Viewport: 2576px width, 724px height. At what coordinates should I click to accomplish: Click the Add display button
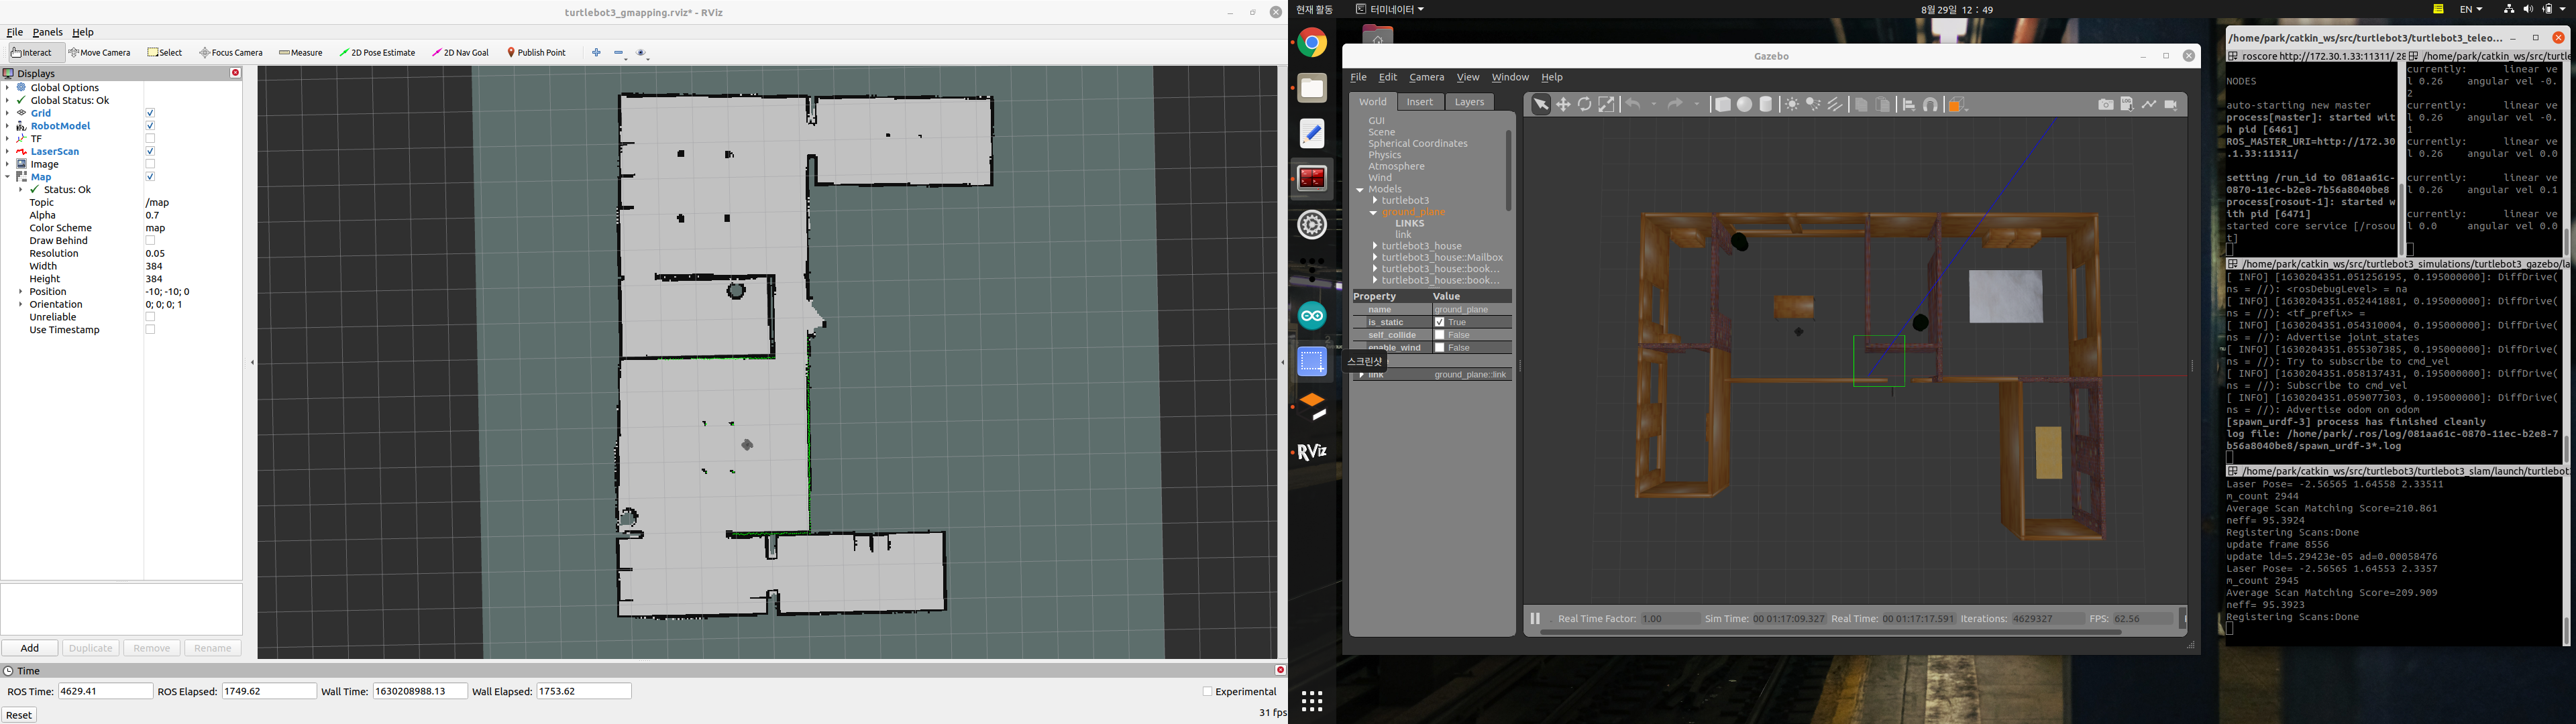click(30, 648)
